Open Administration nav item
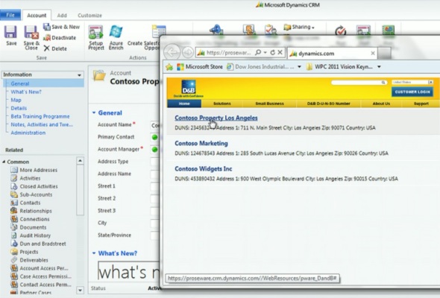This screenshot has height=298, width=440. point(28,133)
